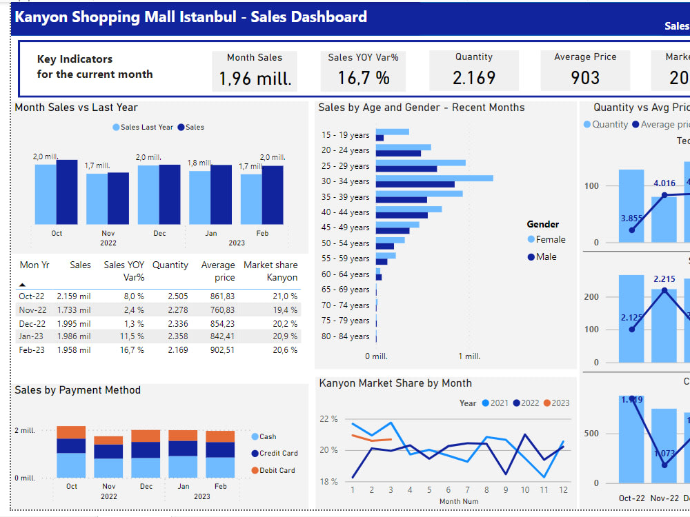
Task: Select the Average Price 903 card
Action: [x=585, y=70]
